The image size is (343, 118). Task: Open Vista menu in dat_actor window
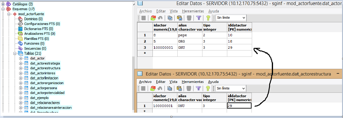click(x=174, y=11)
